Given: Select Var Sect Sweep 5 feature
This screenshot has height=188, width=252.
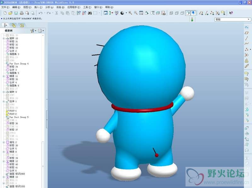Looking at the screenshot, I should (x=17, y=117).
